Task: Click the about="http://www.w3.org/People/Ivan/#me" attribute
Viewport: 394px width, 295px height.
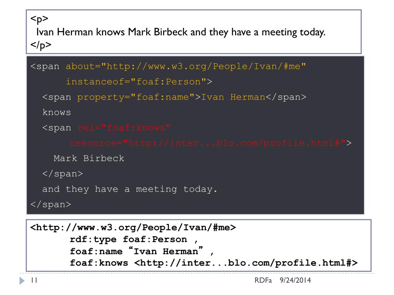Action: click(x=186, y=66)
